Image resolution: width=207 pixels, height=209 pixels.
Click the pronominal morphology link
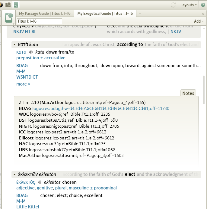pos(105,188)
